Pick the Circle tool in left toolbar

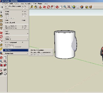(1, 25)
